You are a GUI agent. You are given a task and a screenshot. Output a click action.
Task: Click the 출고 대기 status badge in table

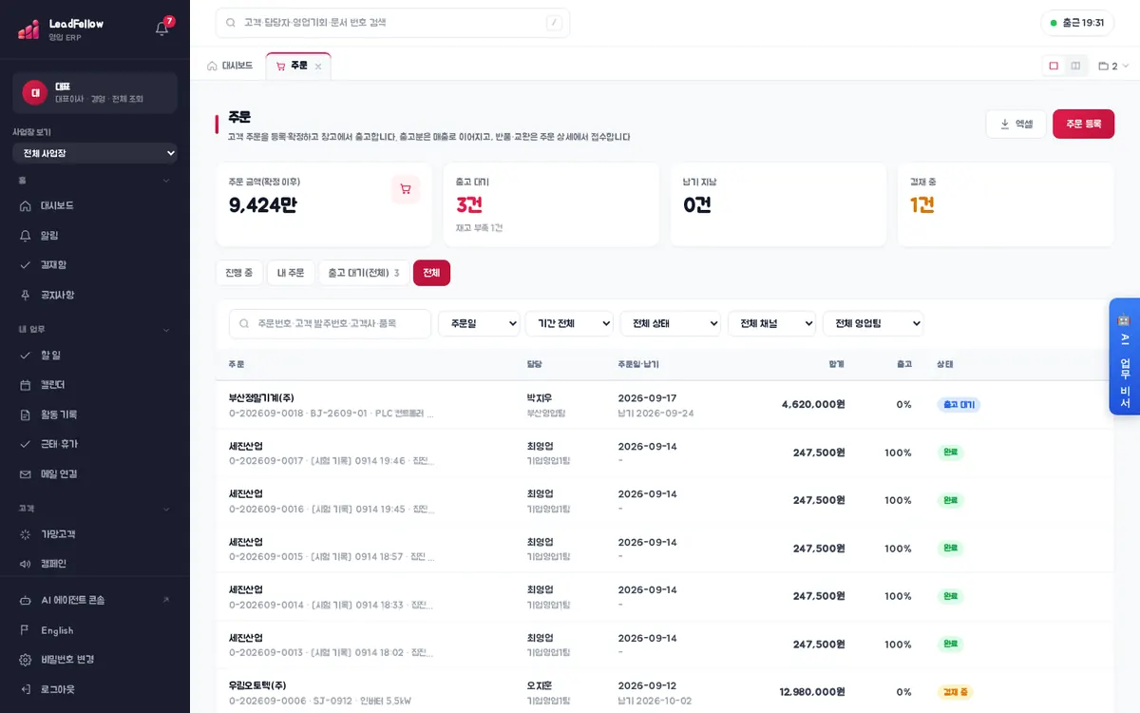coord(959,404)
